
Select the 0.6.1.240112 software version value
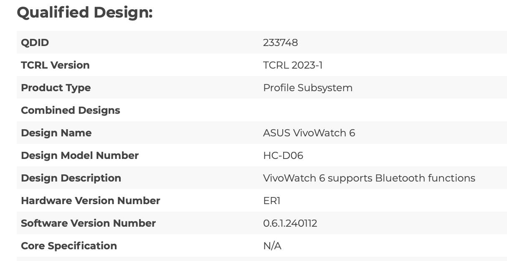click(290, 223)
